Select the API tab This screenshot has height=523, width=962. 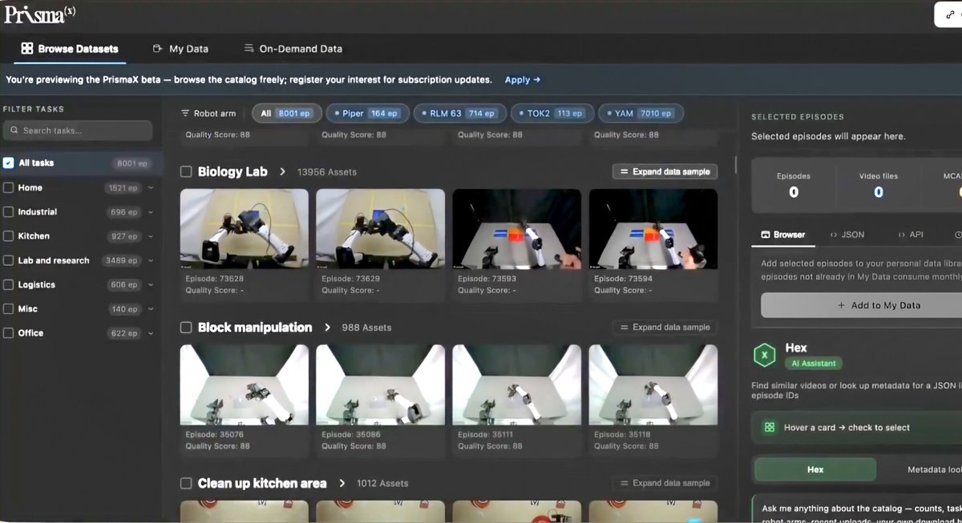click(x=910, y=235)
